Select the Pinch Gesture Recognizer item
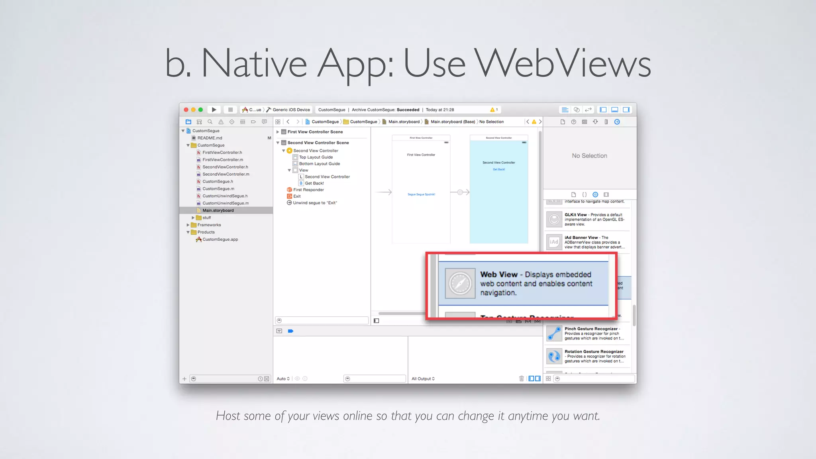 click(588, 333)
